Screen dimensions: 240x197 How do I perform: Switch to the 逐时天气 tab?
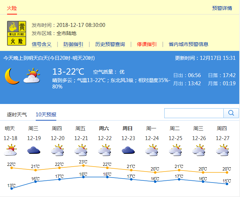(17, 114)
